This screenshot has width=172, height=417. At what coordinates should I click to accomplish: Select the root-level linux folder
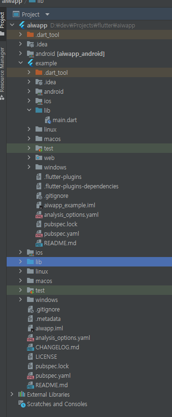(x=42, y=272)
